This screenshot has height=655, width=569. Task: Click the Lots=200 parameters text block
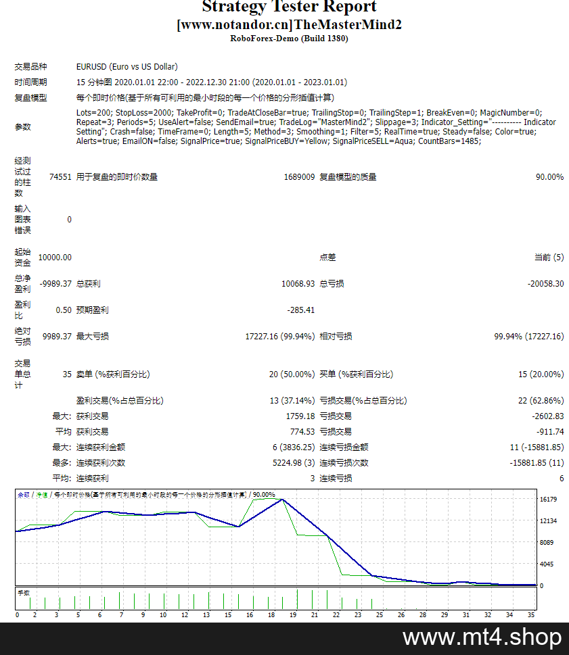316,127
